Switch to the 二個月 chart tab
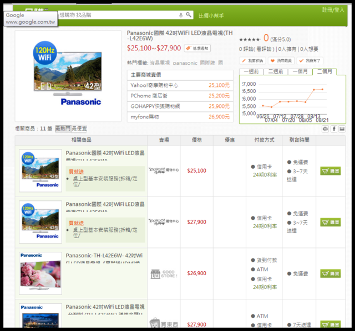The height and width of the screenshot is (331, 355). coord(324,71)
